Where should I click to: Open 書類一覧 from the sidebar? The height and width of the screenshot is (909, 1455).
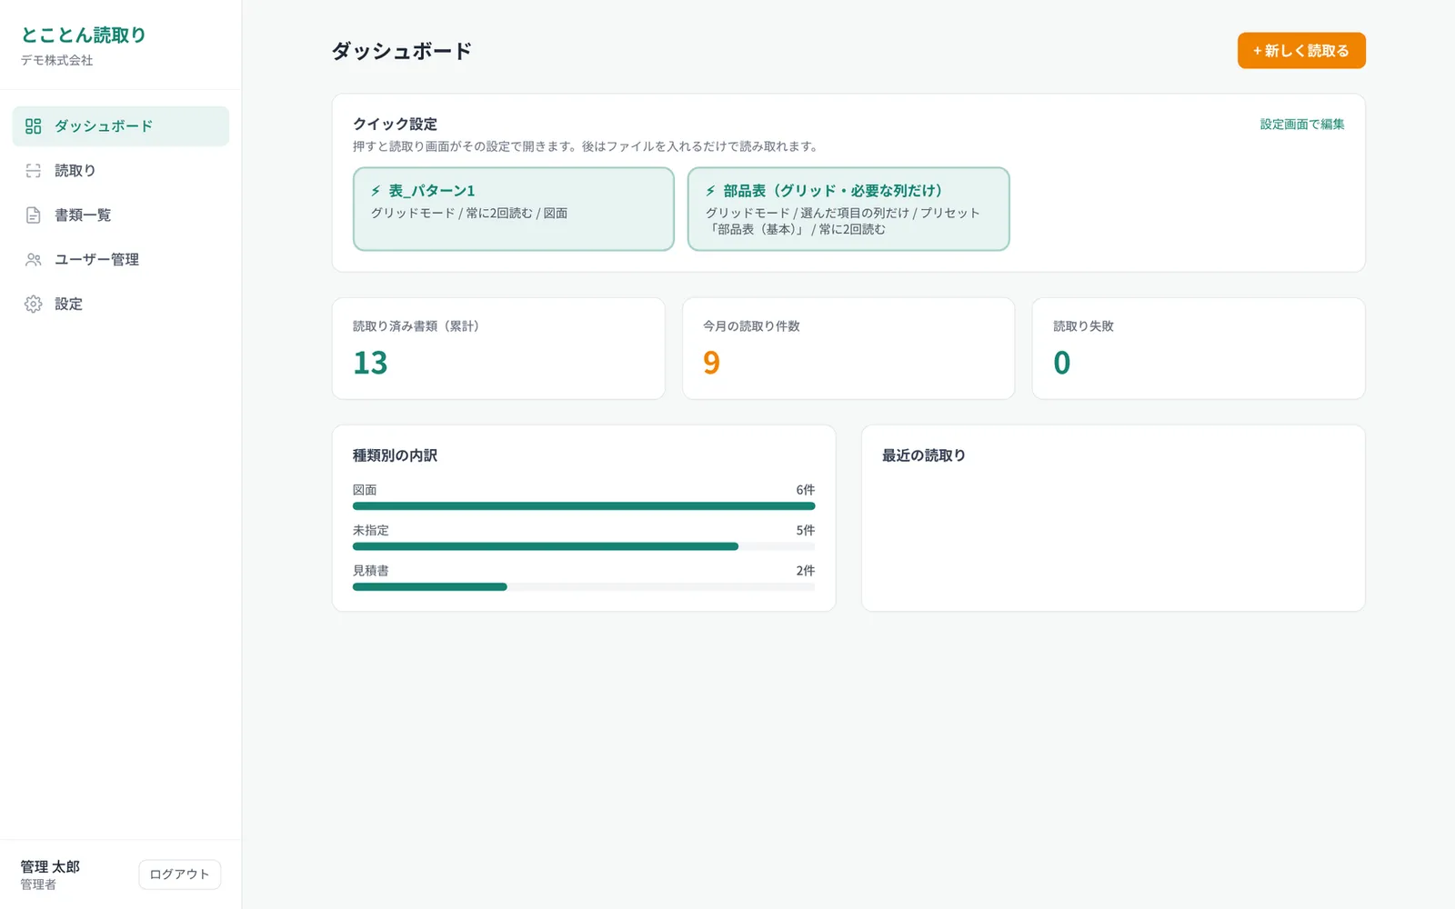pos(121,215)
